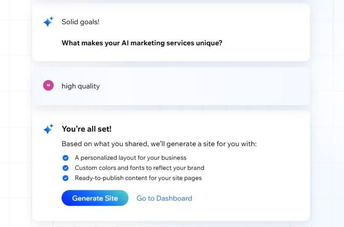
Task: Click the word 'unique?' ending the question
Action: click(209, 43)
